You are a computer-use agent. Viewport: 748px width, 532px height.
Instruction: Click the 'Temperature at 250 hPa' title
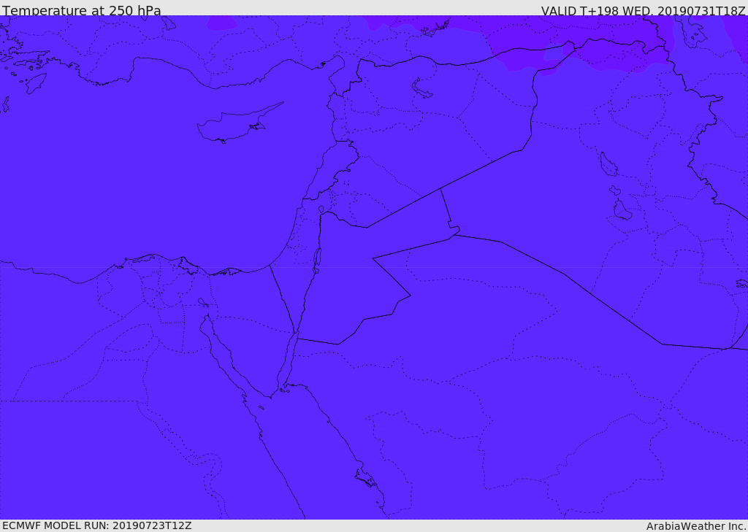82,10
